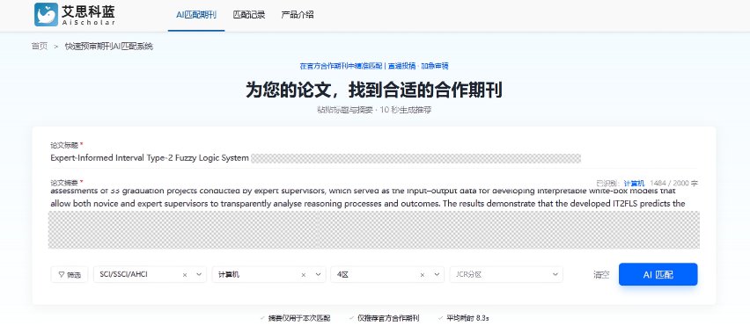Switch to the AI匹配期刊 tab

(196, 15)
